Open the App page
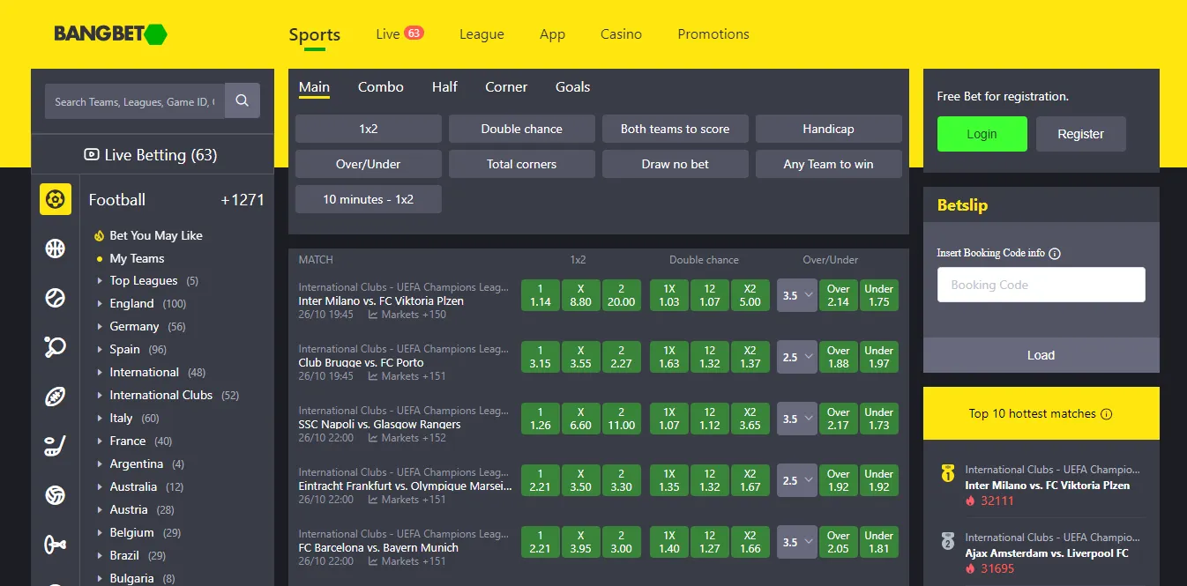The height and width of the screenshot is (586, 1187). (552, 34)
